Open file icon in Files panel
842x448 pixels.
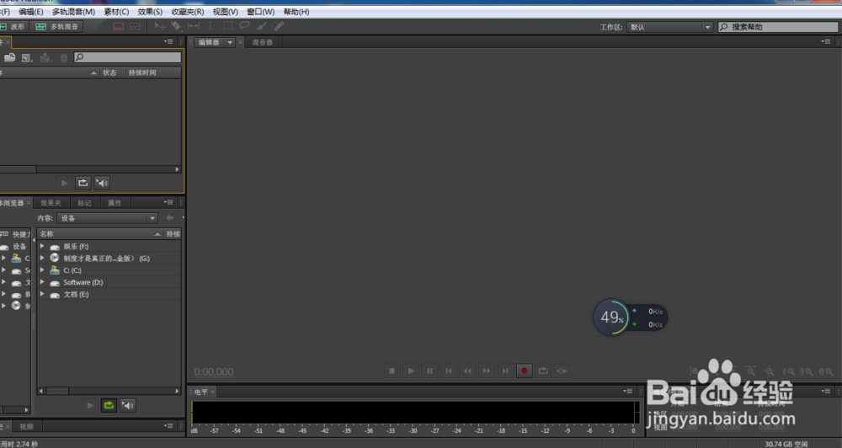[x=9, y=57]
